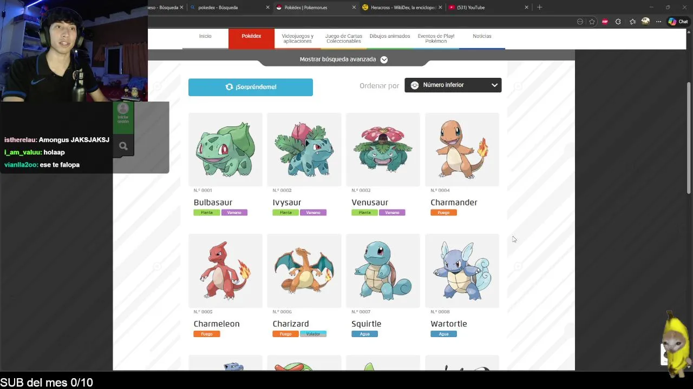Close the Heracross WikiDex tab
Screen dimensions: 693x389
tap(440, 8)
